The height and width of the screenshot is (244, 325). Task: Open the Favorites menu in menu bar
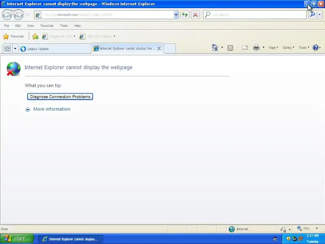pos(47,26)
